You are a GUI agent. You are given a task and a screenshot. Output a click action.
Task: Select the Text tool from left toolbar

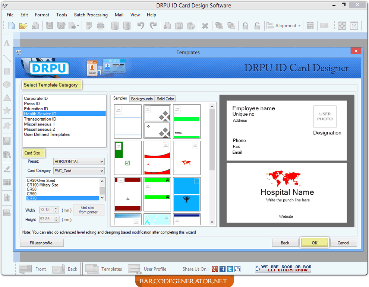[x=7, y=43]
